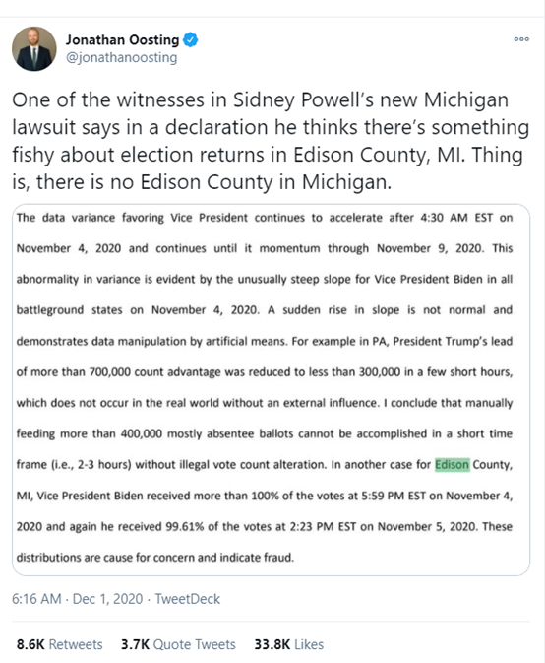View the 3.7K Quote Tweets

click(x=178, y=644)
